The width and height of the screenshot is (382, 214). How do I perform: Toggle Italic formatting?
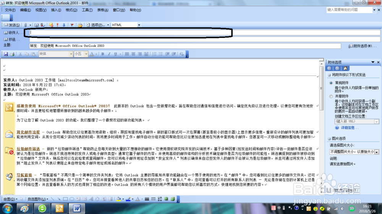109,54
